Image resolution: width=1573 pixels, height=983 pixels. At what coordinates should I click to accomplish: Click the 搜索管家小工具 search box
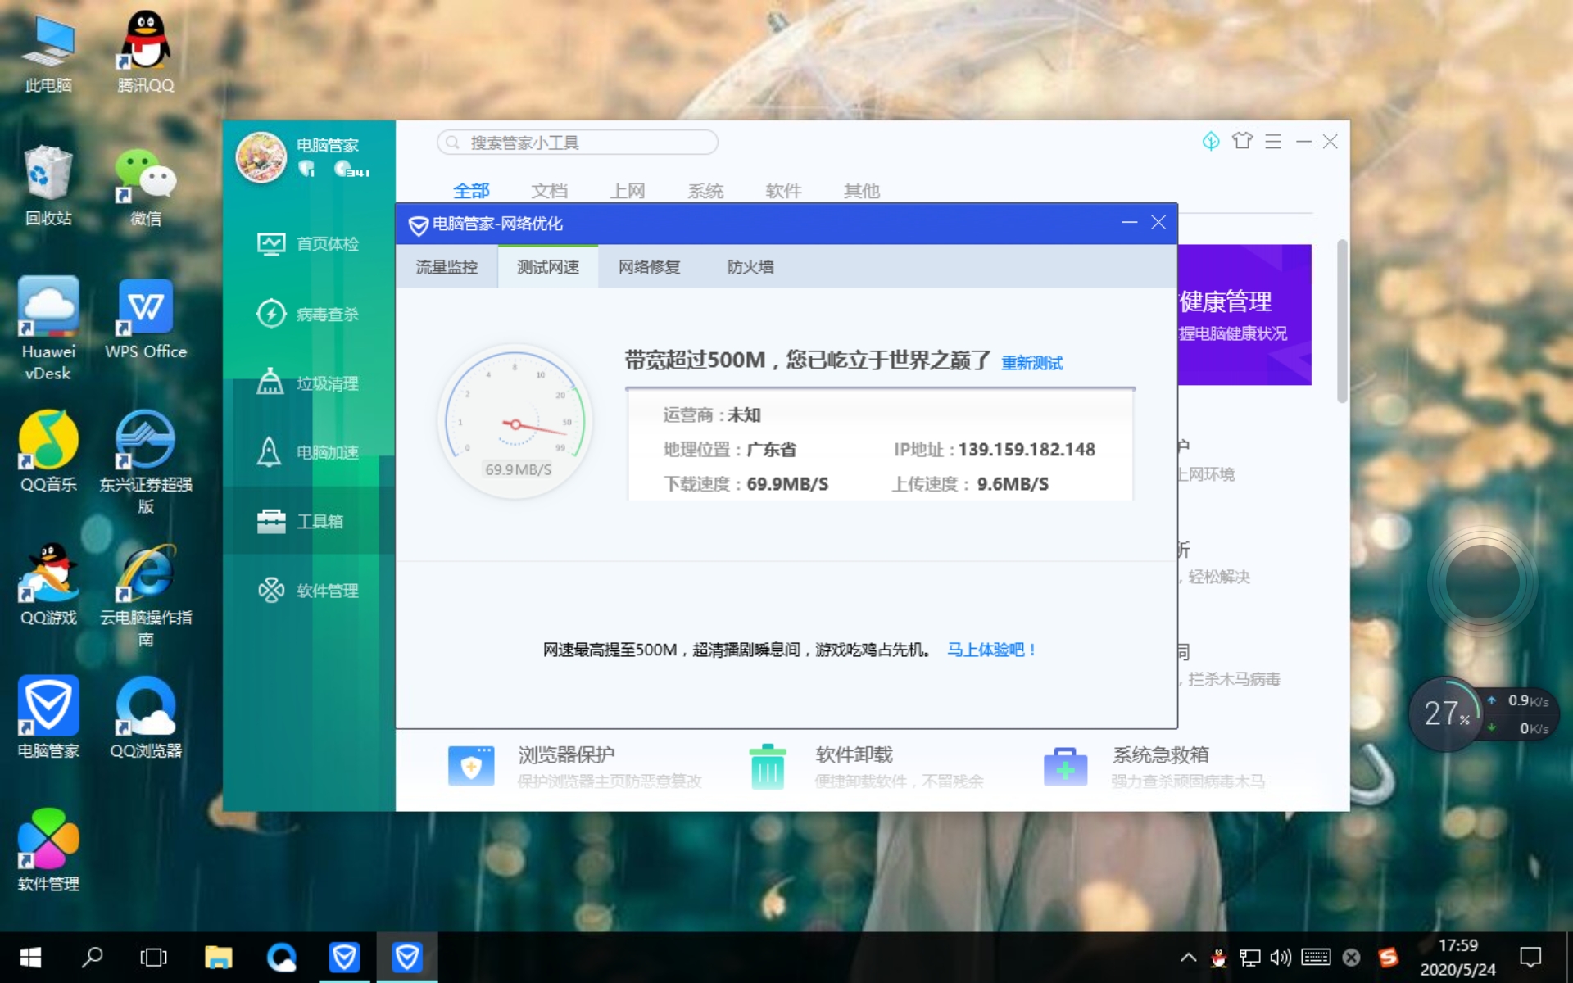point(576,142)
